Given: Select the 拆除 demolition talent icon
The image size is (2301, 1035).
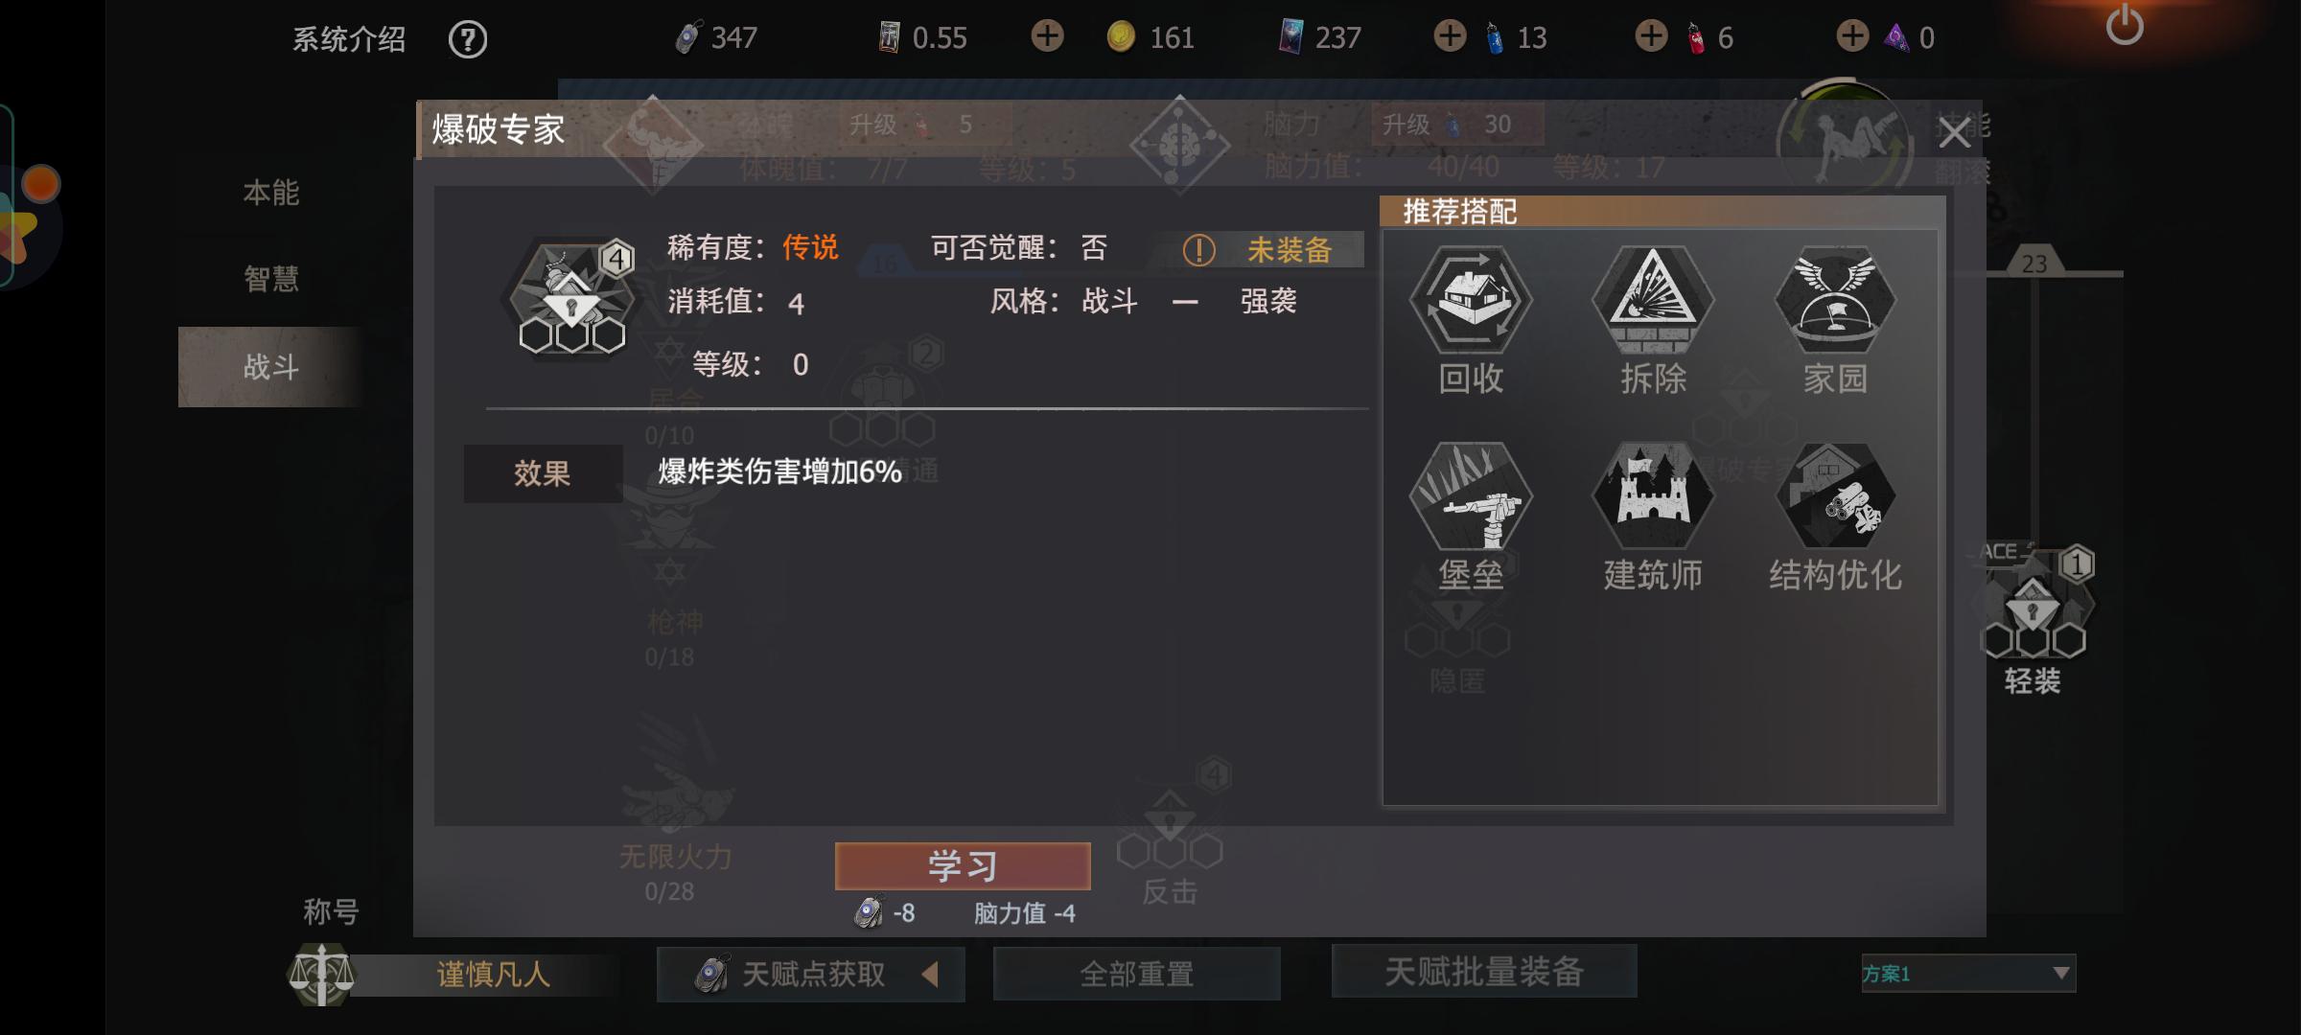Looking at the screenshot, I should click(x=1653, y=300).
